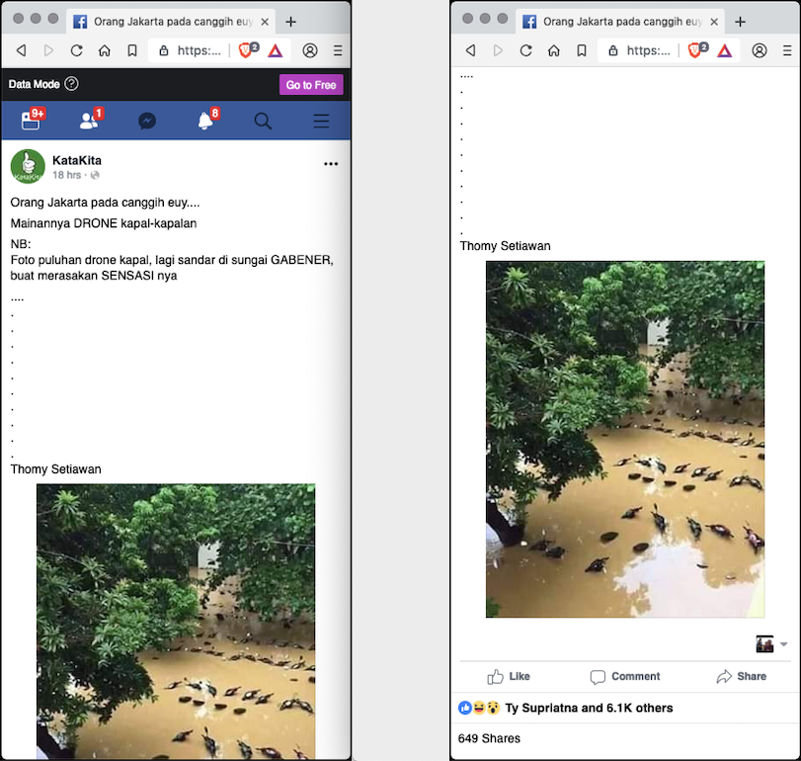Open Facebook news feed icon with 9+ badge
The height and width of the screenshot is (761, 801).
(x=31, y=121)
